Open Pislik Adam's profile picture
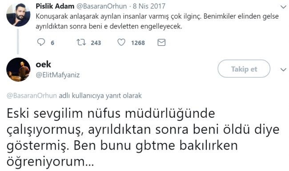 (18, 15)
